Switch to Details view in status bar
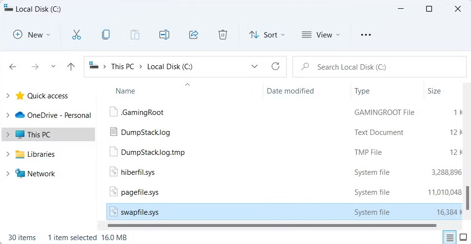 [450, 238]
